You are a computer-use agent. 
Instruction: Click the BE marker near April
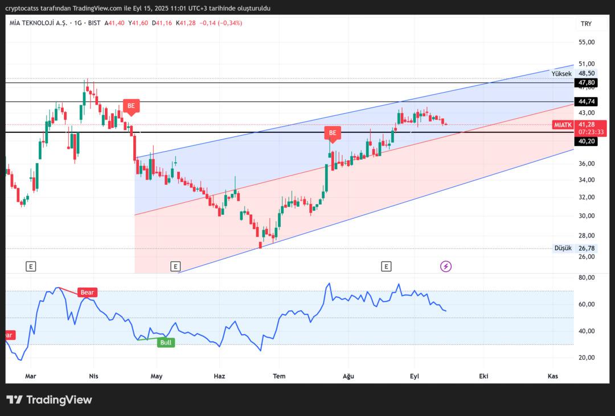[x=131, y=106]
